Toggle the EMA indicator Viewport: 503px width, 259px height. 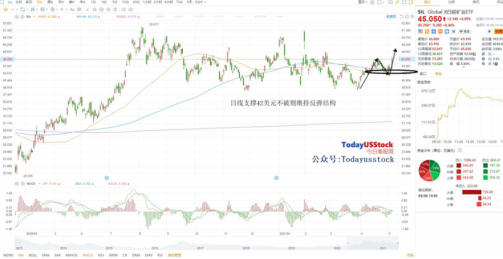point(46,255)
